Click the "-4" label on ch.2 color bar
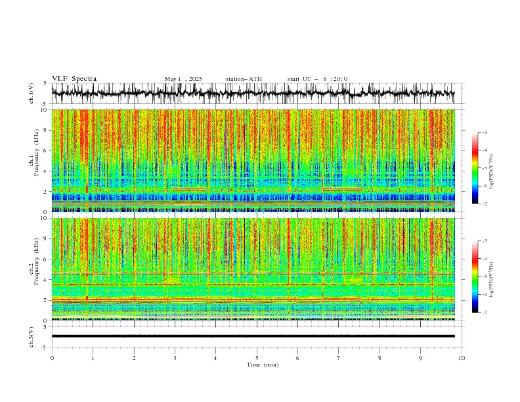The width and height of the screenshot is (520, 402). click(484, 259)
